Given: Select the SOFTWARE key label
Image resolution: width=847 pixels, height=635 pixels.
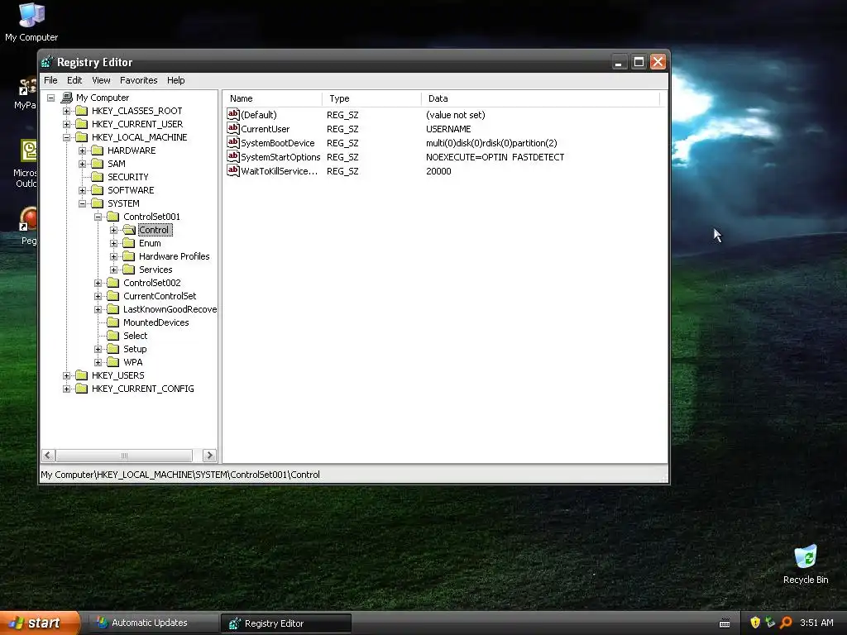Looking at the screenshot, I should pos(131,190).
